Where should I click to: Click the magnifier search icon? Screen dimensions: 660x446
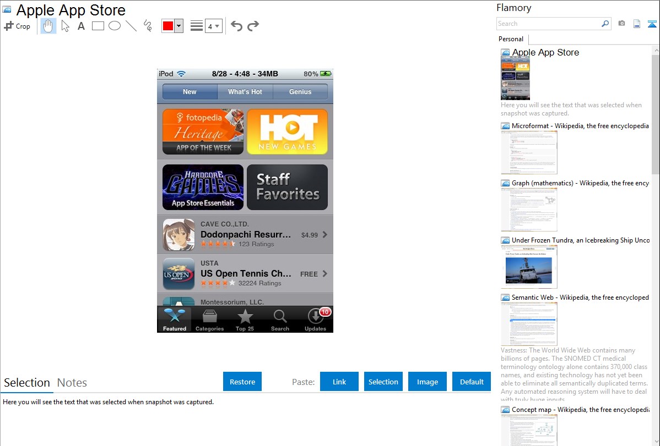605,24
